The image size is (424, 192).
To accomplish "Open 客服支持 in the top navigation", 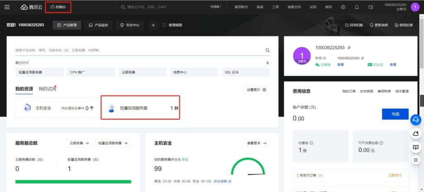I will pyautogui.click(x=294, y=7).
